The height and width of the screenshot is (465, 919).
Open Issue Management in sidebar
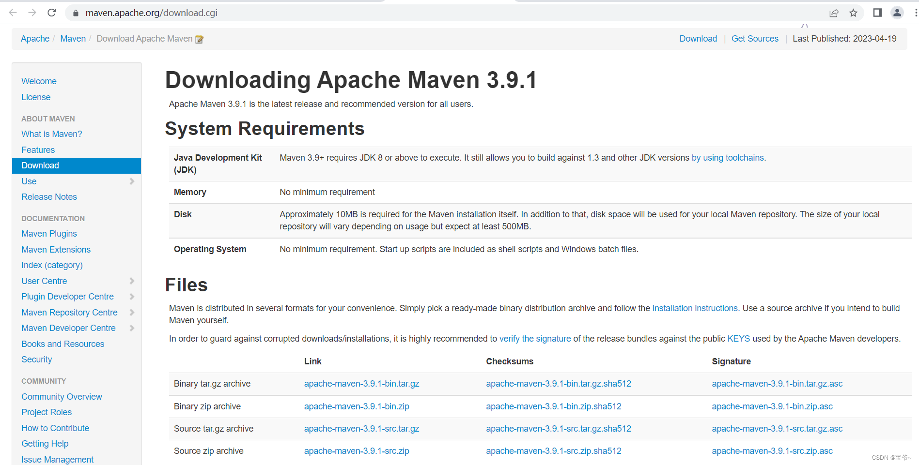57,460
